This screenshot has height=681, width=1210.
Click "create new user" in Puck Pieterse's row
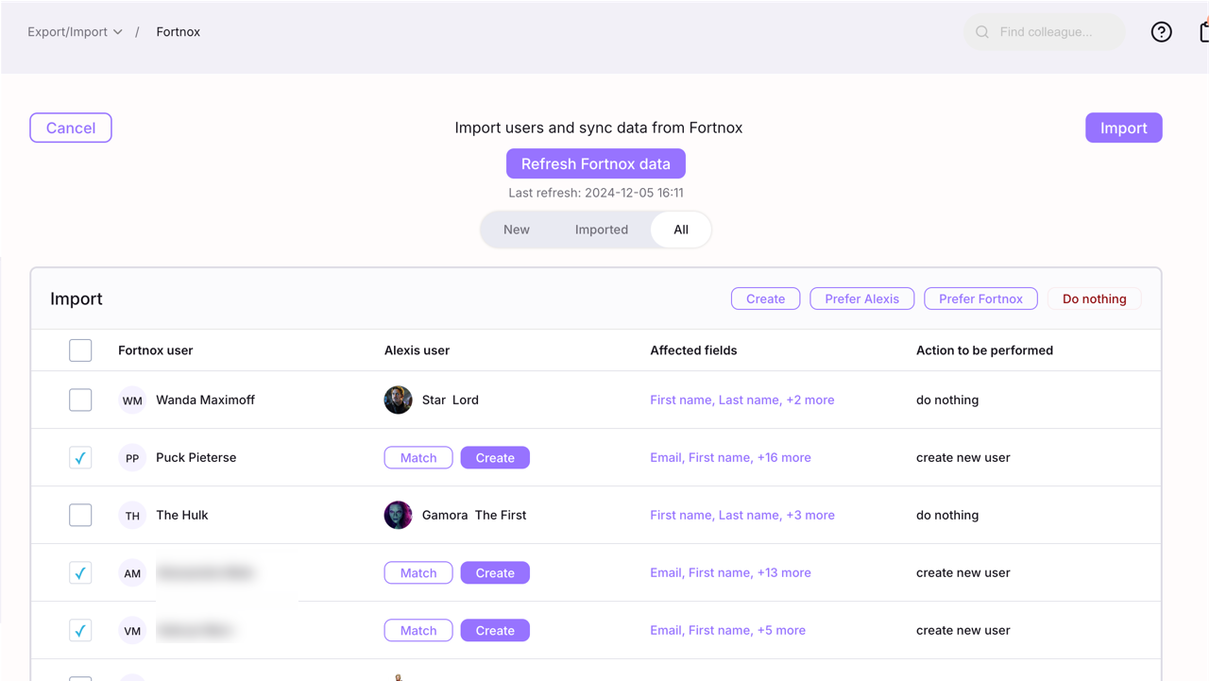963,458
